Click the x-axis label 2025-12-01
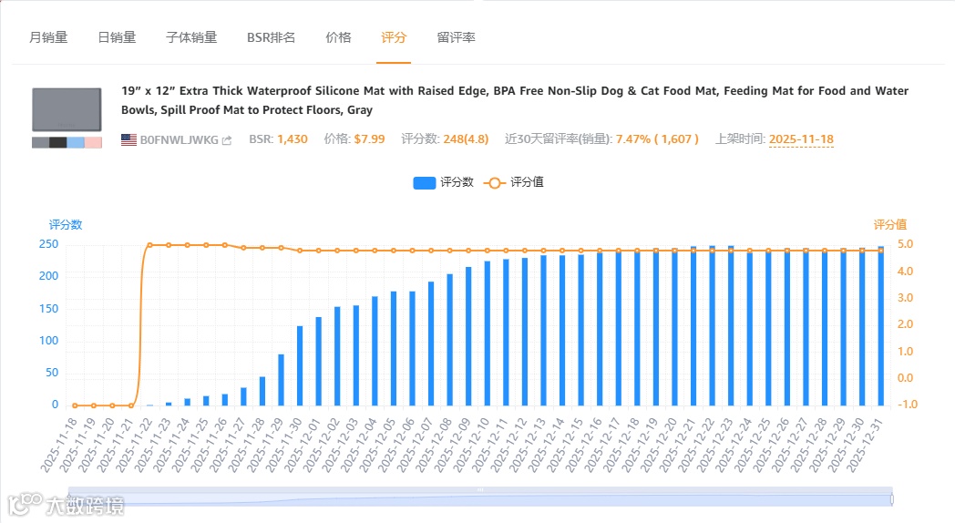This screenshot has height=523, width=955. pos(303,446)
